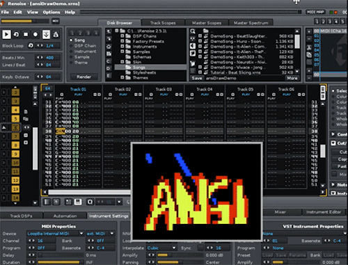Expand the Samples folder
This screenshot has width=348, height=265.
122,51
